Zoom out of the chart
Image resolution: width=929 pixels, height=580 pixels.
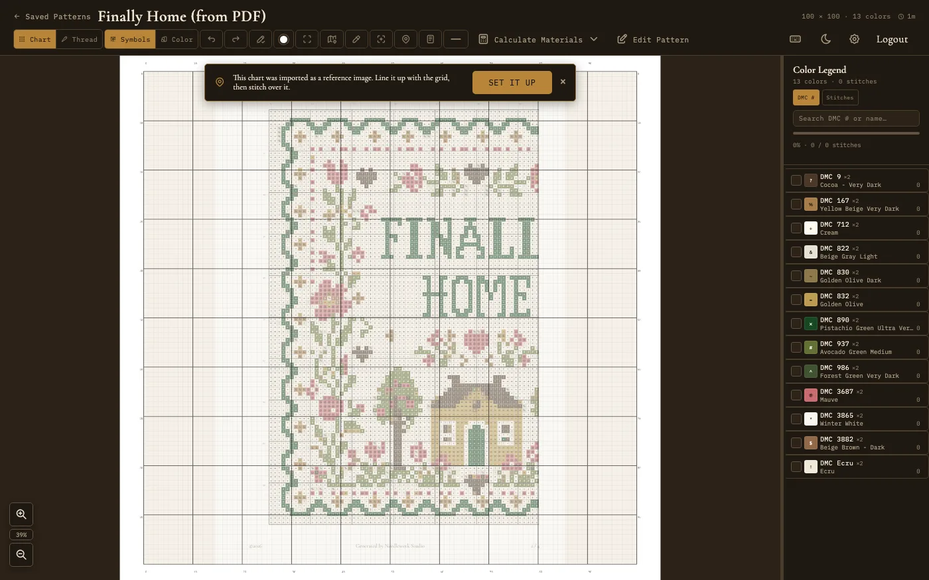pos(21,555)
